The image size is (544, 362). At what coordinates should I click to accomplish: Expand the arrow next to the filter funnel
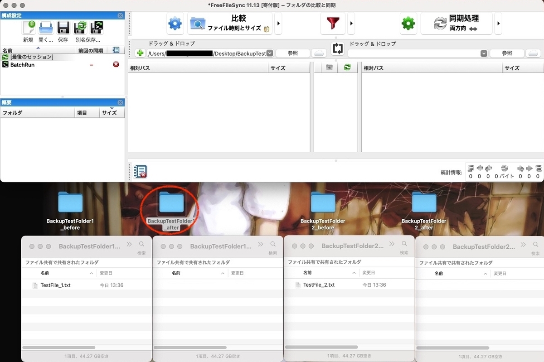pyautogui.click(x=351, y=24)
